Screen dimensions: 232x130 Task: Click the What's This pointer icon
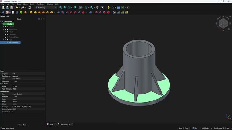(x=103, y=8)
